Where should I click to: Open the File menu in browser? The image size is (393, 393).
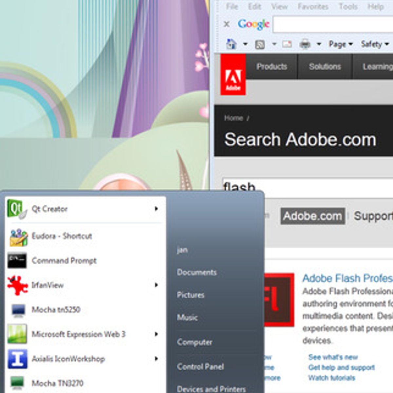(x=232, y=7)
